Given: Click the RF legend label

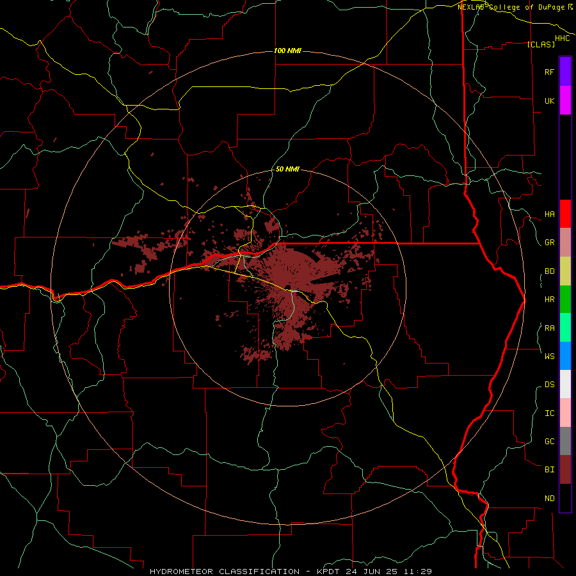Looking at the screenshot, I should click(x=549, y=72).
